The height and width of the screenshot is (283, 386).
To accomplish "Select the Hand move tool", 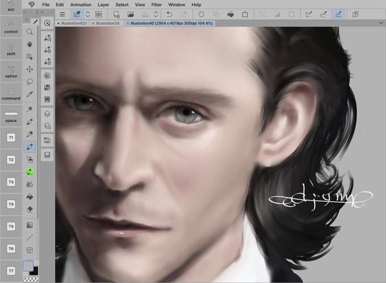I will tap(30, 44).
